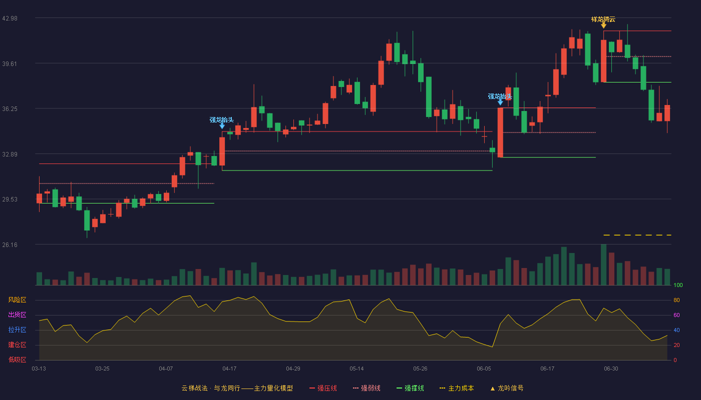This screenshot has height=400, width=701.
Task: Click the 42.98 price axis label
Action: (10, 18)
